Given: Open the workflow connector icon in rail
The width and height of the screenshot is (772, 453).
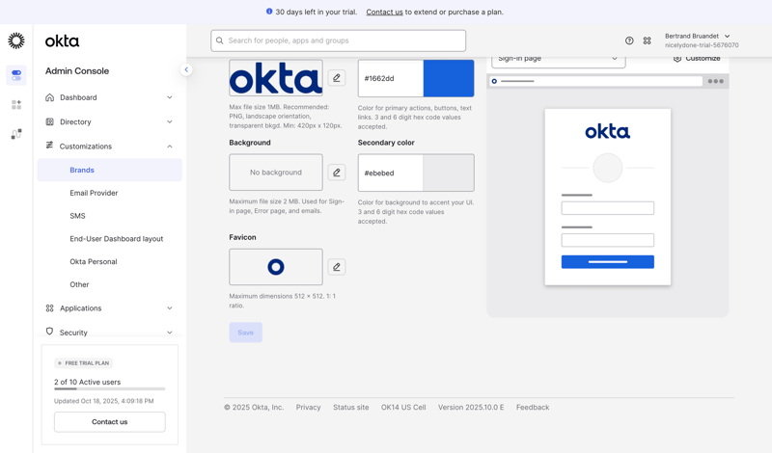Looking at the screenshot, I should pos(16,134).
